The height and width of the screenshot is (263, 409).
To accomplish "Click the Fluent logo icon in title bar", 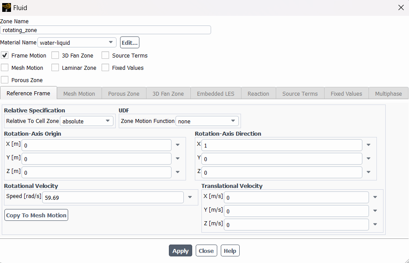I will point(7,7).
